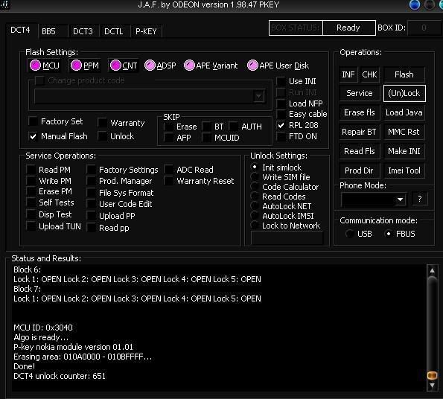
Task: Choose USB communication mode
Action: tap(350, 234)
